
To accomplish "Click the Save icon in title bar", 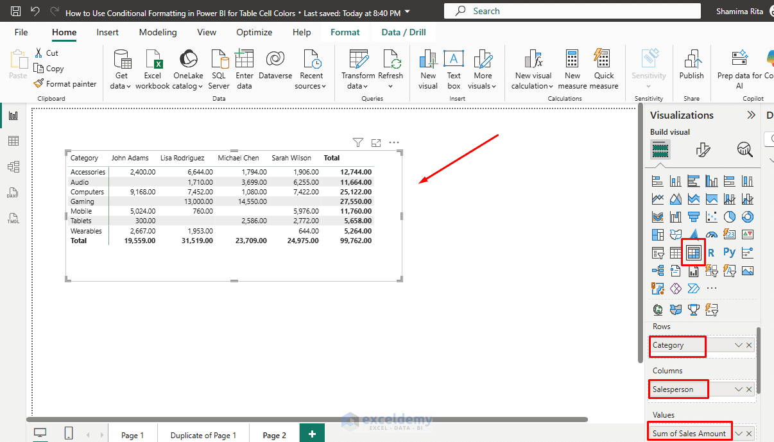I will [x=16, y=12].
